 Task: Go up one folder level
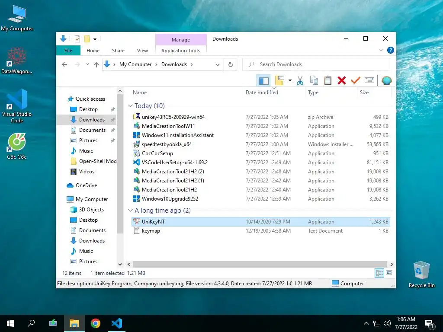pos(96,65)
